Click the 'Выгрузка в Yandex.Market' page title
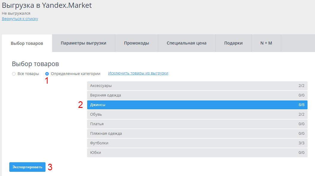 click(x=47, y=5)
